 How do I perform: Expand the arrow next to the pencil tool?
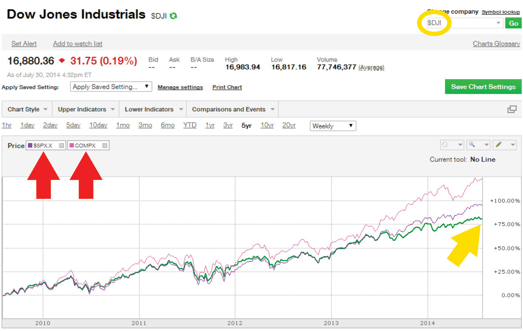pyautogui.click(x=513, y=145)
